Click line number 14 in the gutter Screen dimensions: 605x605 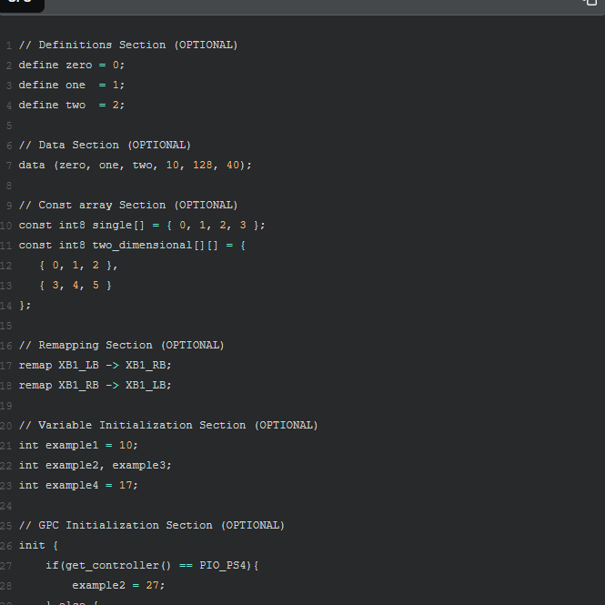(x=6, y=305)
